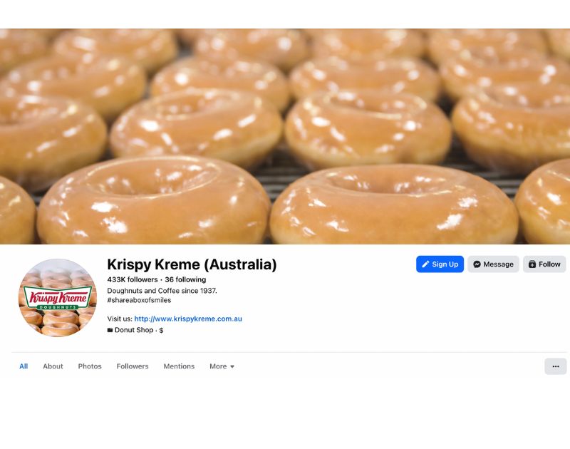Click the pencil icon on Sign Up
Viewport: 570px width, 449px height.
425,264
